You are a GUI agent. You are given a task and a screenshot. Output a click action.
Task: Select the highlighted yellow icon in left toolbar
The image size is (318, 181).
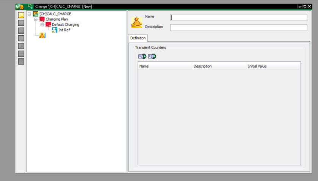[x=21, y=15]
